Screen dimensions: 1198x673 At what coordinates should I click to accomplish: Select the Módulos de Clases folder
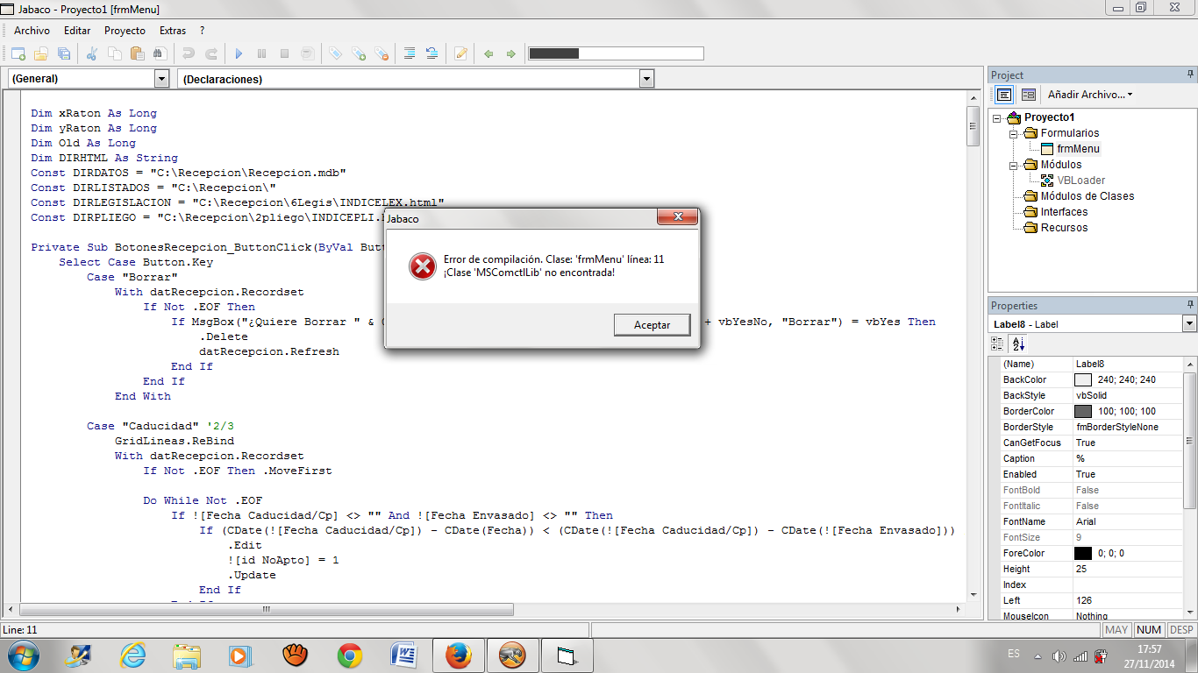1087,196
